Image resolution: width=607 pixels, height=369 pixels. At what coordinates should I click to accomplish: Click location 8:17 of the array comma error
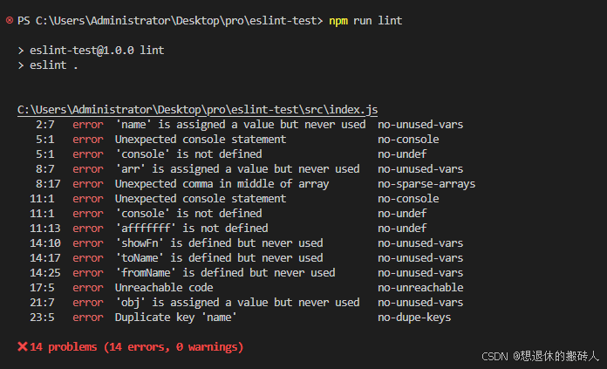[48, 184]
